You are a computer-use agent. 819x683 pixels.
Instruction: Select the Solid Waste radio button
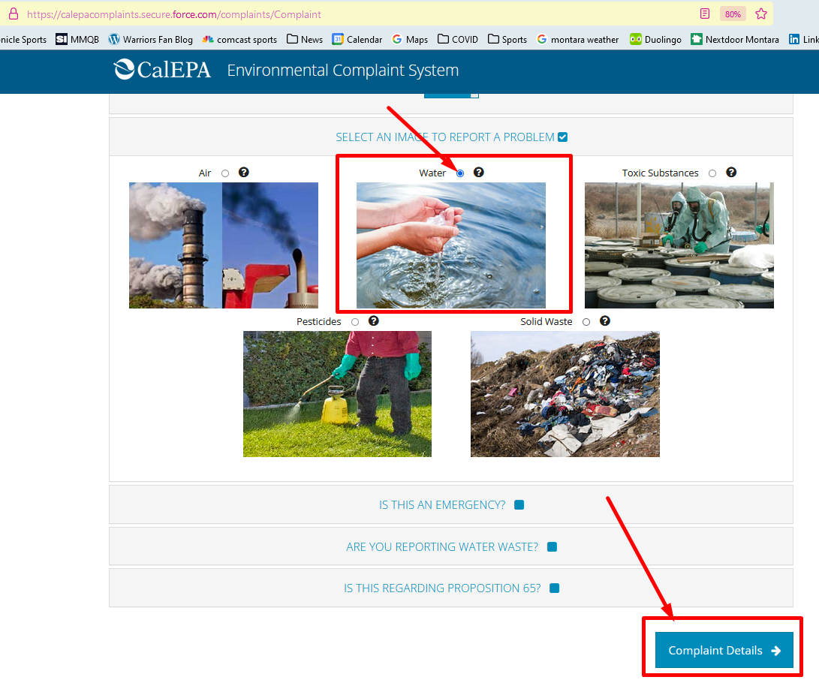click(586, 322)
